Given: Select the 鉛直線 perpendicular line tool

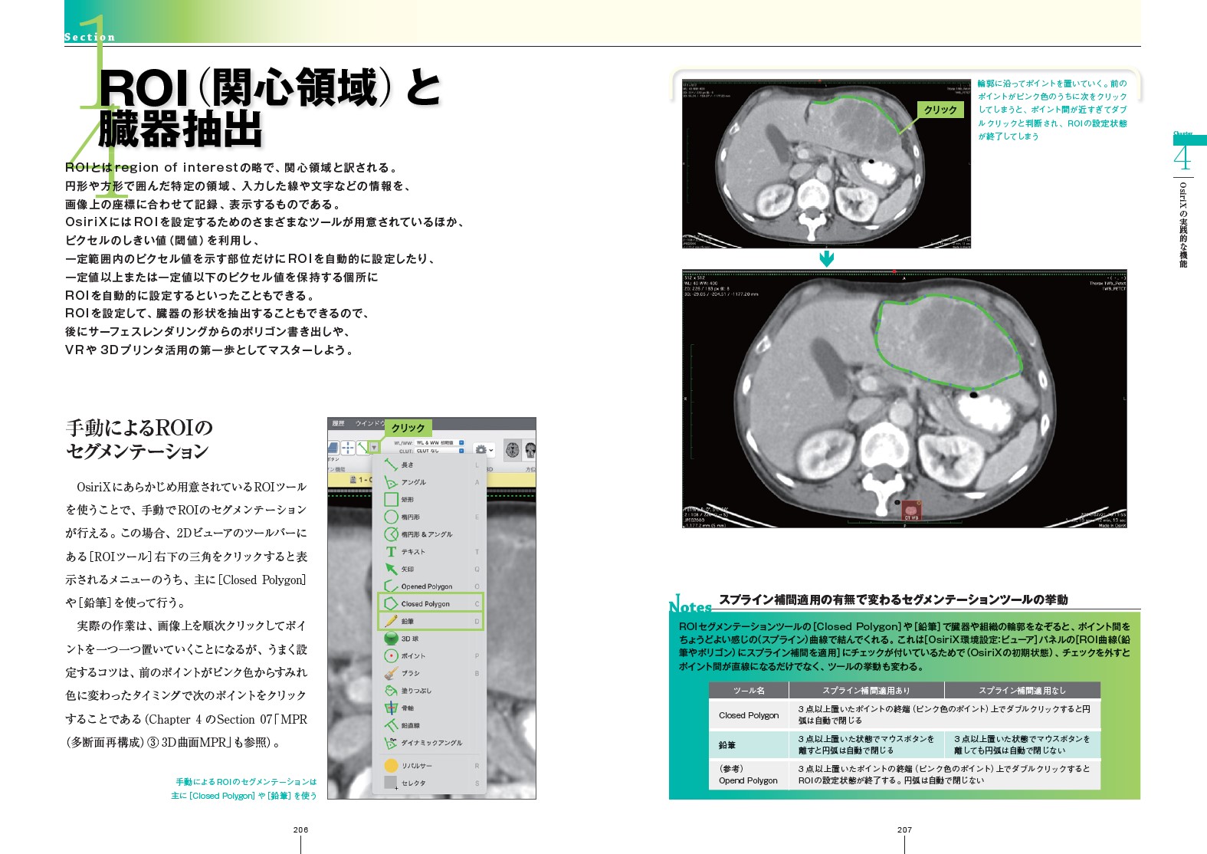Looking at the screenshot, I should (x=428, y=725).
